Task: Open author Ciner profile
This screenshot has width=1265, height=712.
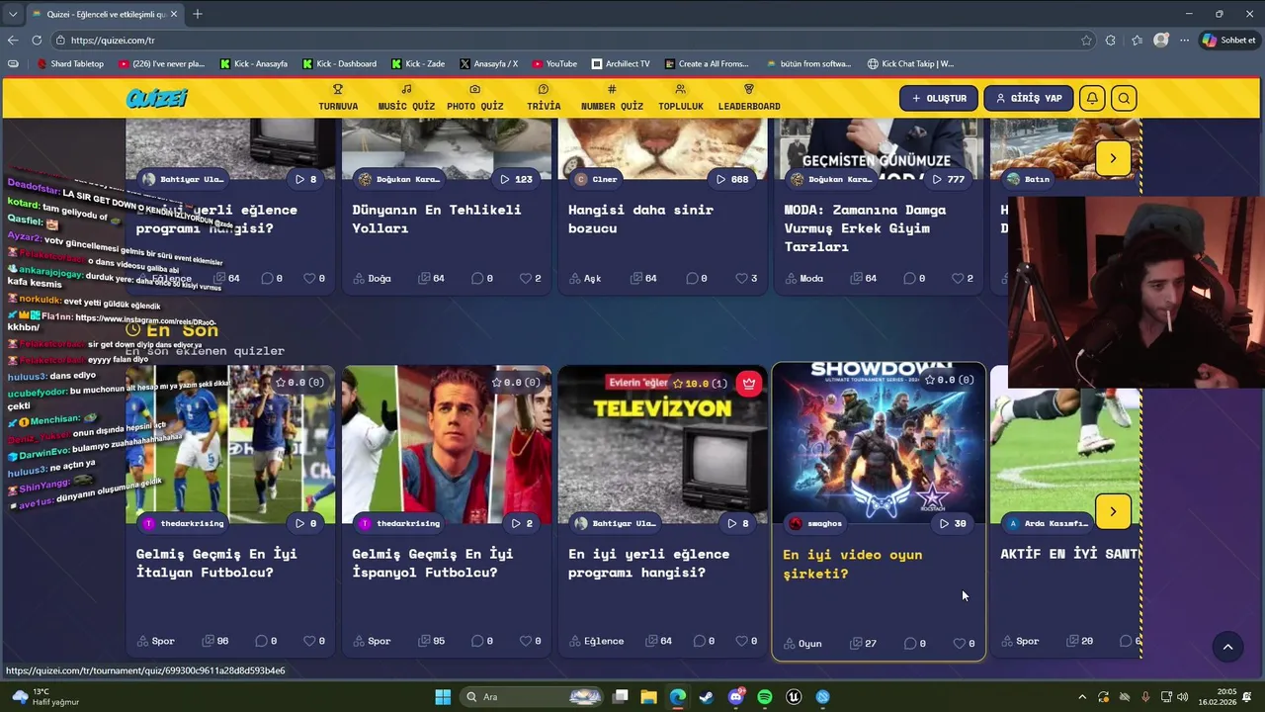Action: (x=596, y=179)
